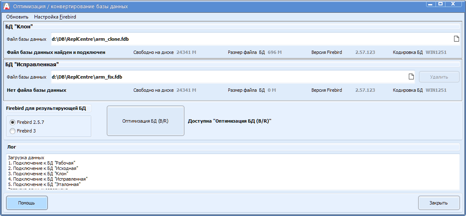Click the Закрыть button

click(438, 203)
